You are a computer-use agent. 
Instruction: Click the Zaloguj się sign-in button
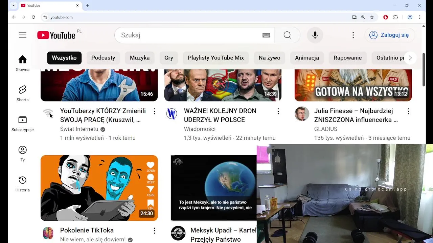pos(390,35)
